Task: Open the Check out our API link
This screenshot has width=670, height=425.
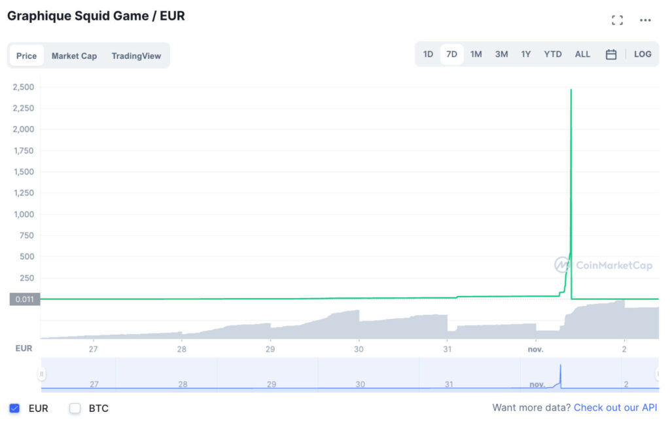Action: 615,408
